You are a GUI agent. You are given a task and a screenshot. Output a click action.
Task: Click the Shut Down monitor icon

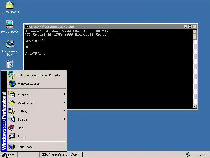12,147
